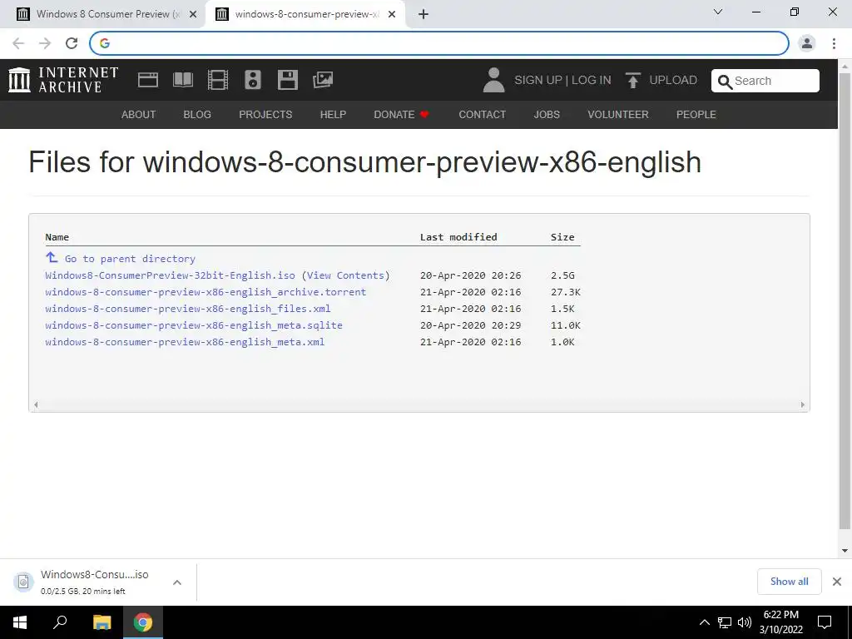Click the Chrome address bar
The height and width of the screenshot is (639, 852).
click(439, 43)
